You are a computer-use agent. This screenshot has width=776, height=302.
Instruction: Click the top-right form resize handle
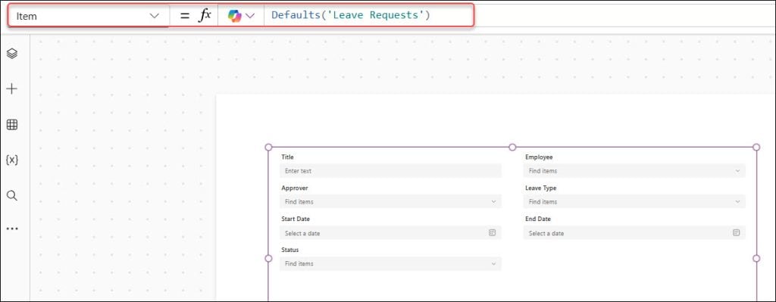(756, 148)
